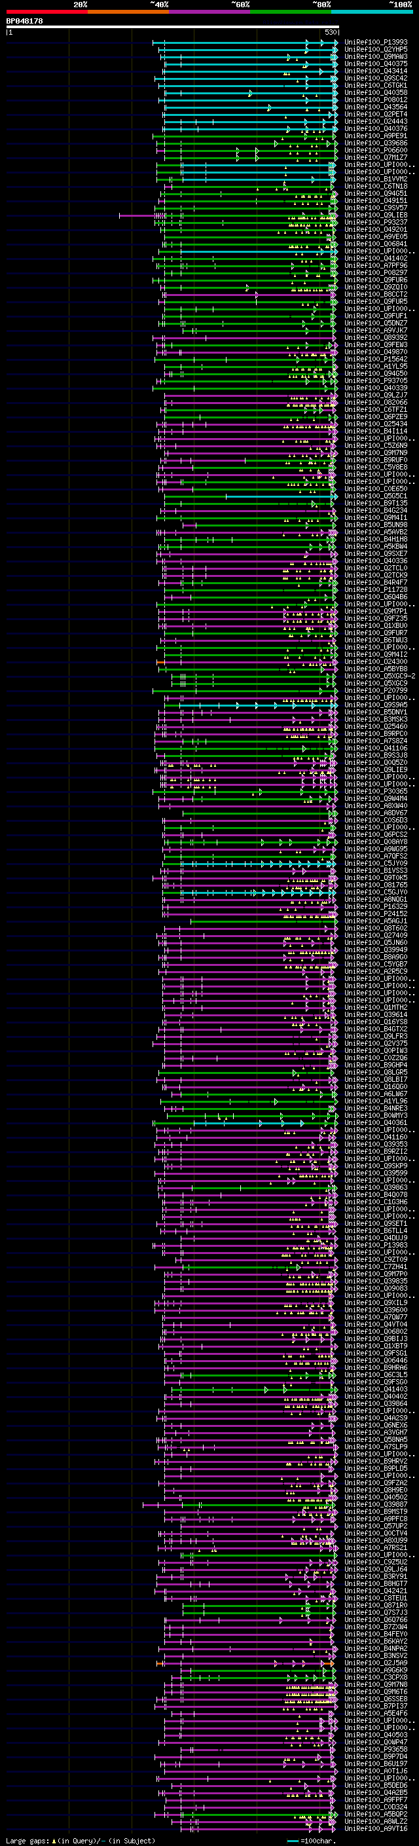
Task: Click hit label UniRef100_Q39686
Action: pyautogui.click(x=375, y=143)
